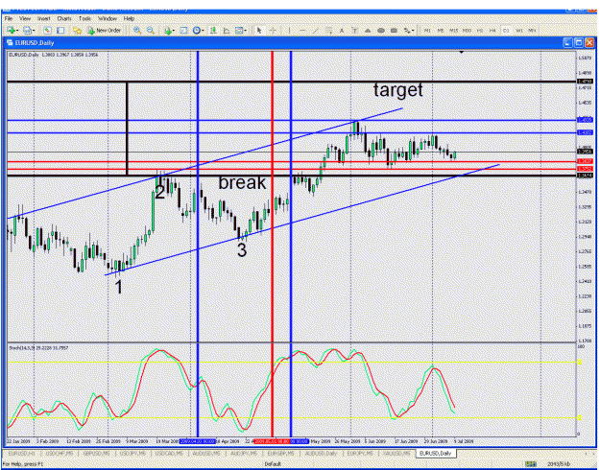Open the Arrows objects dropdown
This screenshot has height=470, width=600.
[407, 30]
